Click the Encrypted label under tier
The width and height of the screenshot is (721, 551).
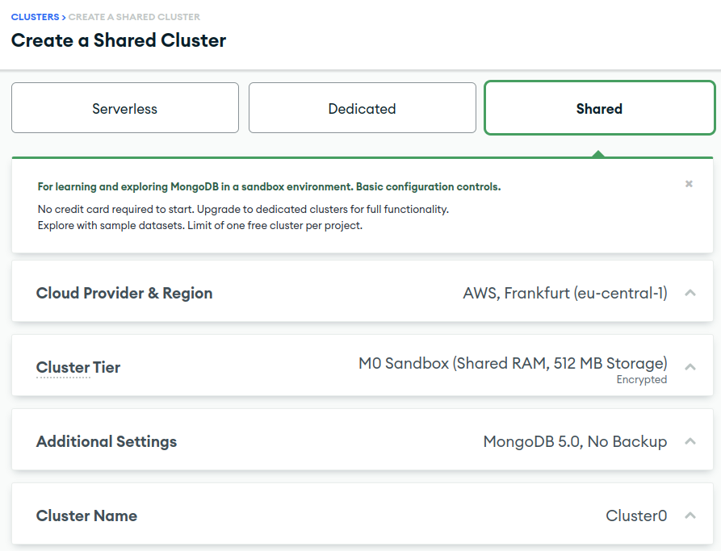[x=641, y=380]
